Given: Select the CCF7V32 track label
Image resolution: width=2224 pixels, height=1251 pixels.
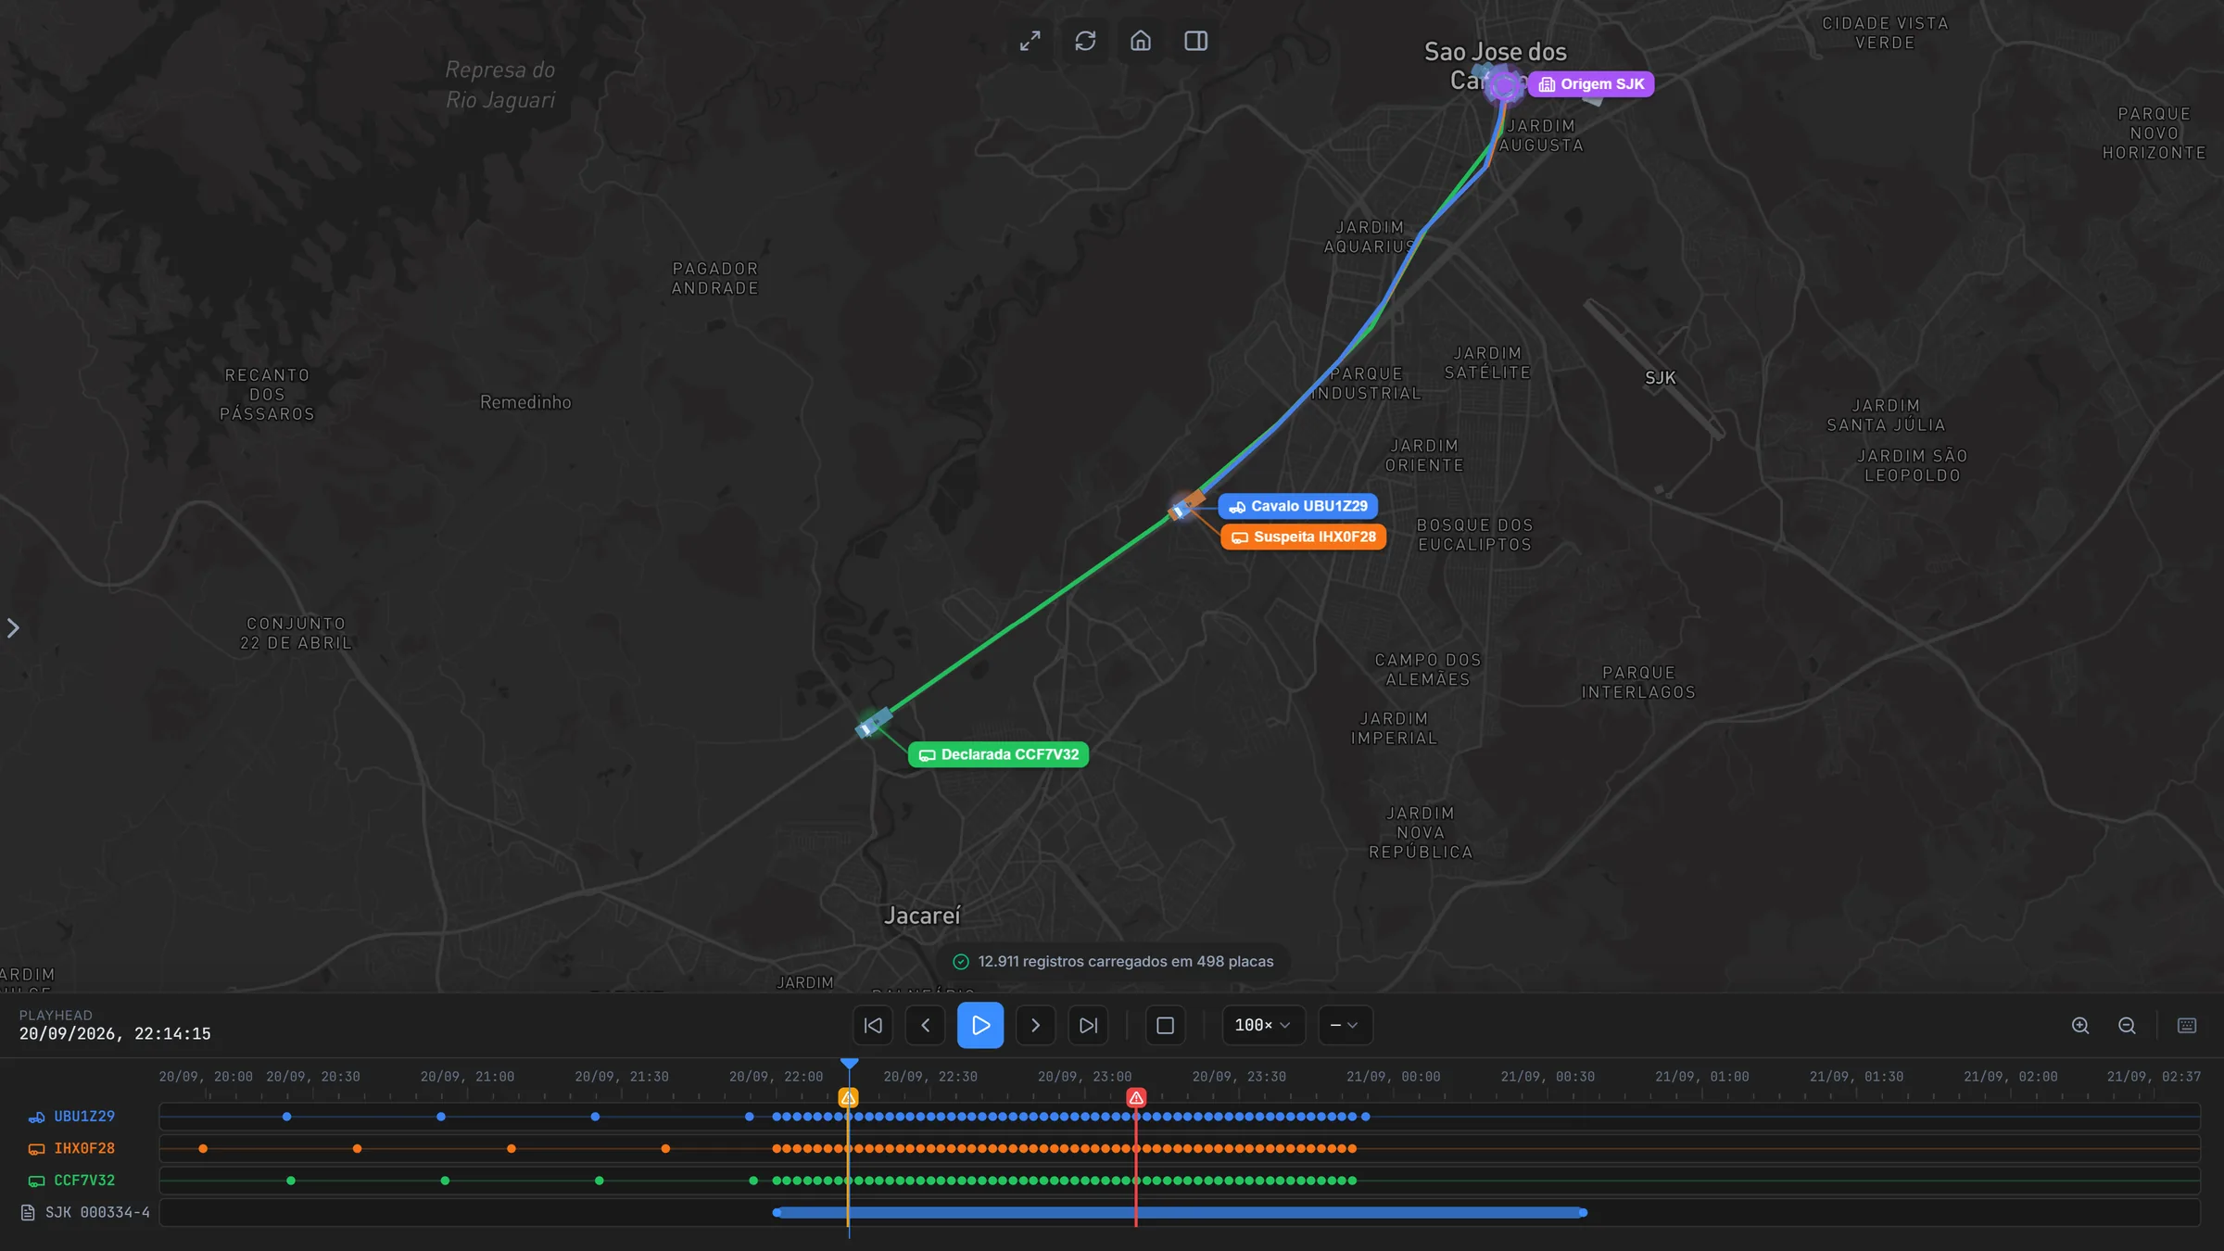Looking at the screenshot, I should pos(84,1180).
